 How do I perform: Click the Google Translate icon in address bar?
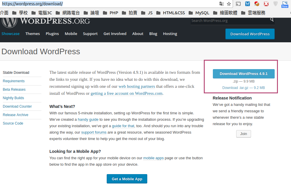221,4
